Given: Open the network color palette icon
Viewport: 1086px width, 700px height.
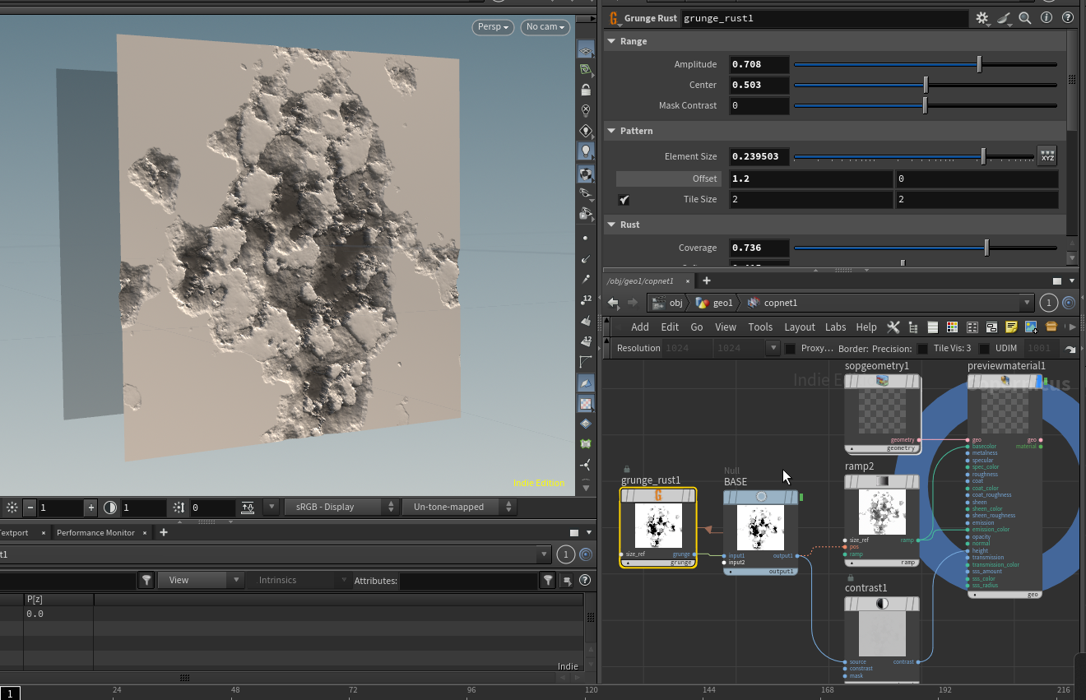Looking at the screenshot, I should click(952, 327).
